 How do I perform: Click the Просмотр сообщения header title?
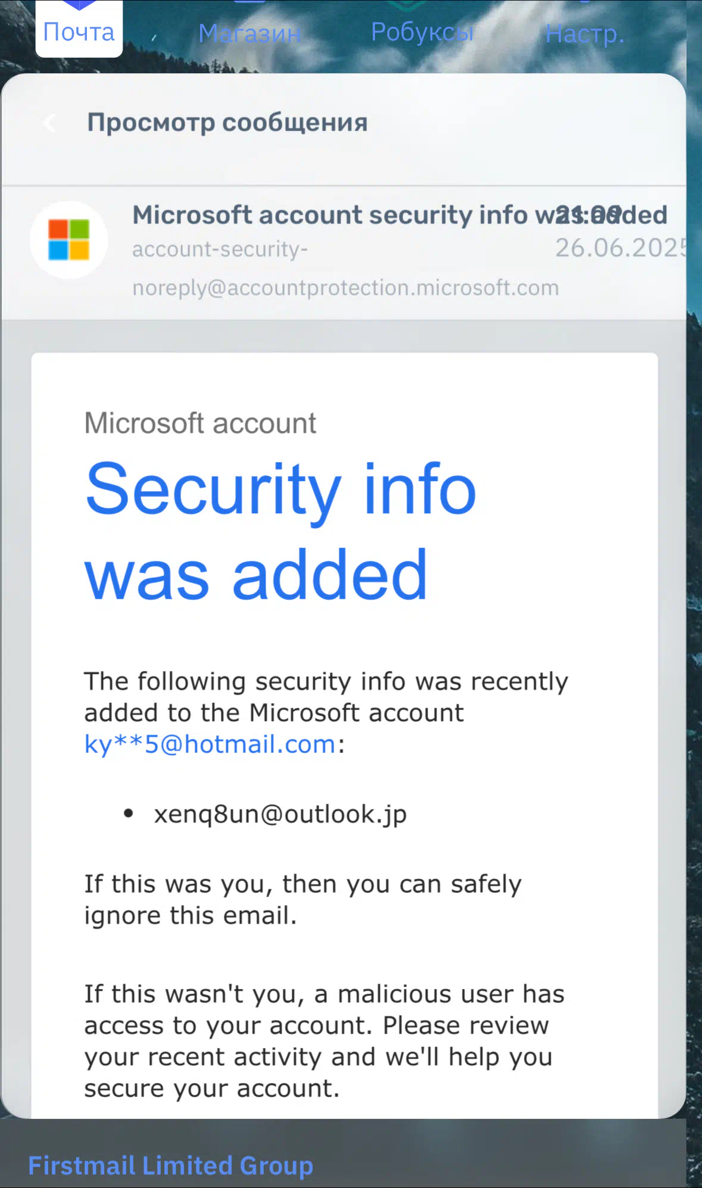tap(227, 123)
